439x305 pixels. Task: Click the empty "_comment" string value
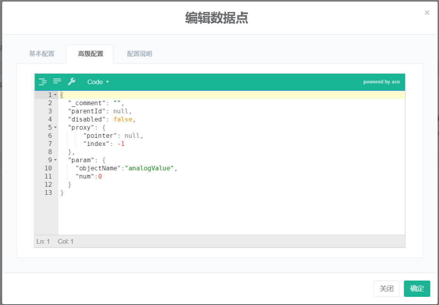coord(117,103)
